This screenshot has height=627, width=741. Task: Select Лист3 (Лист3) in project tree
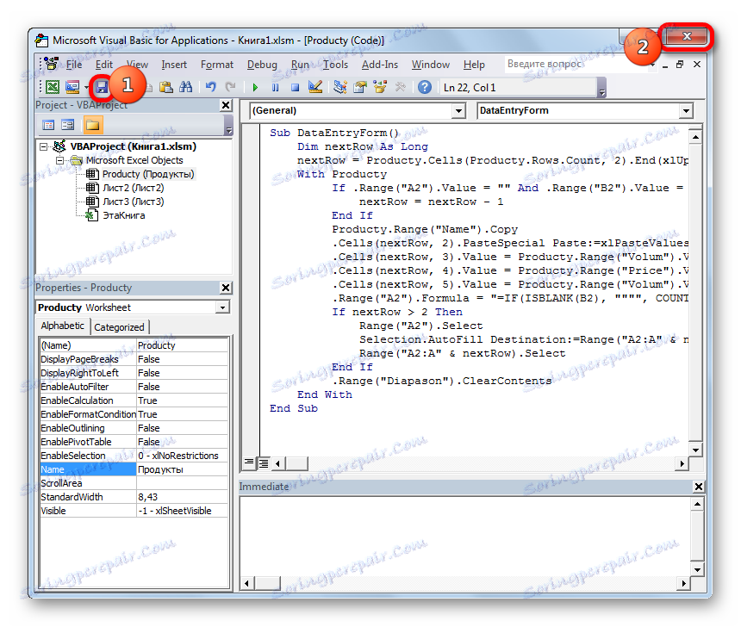click(134, 202)
